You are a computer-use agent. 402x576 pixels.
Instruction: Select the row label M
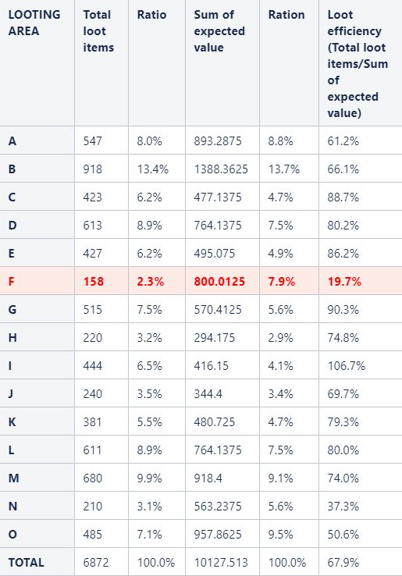pyautogui.click(x=13, y=478)
